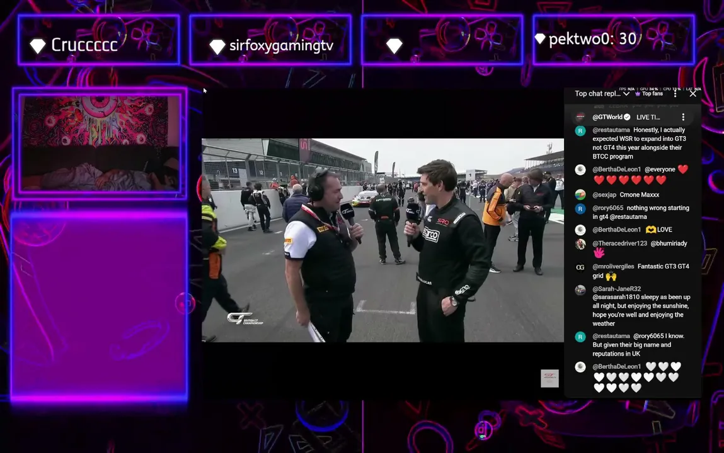Click the diamond icon in the empty third panel

[394, 46]
